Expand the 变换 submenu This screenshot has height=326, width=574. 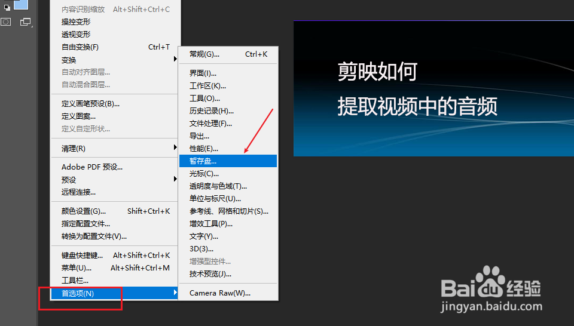[x=115, y=60]
